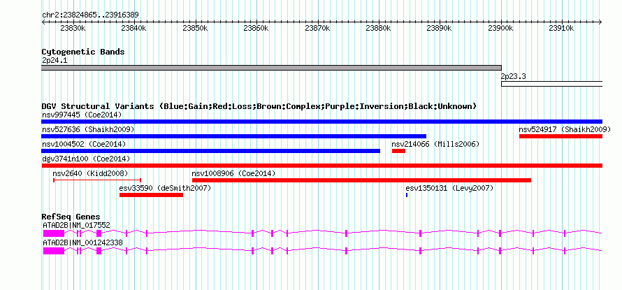Select the nsv527636 (Shaikh2009) blue bar
The height and width of the screenshot is (290, 622).
(233, 136)
